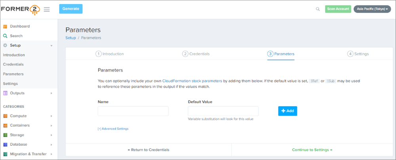Click the Database category icon
Viewport: 396px width, 160px height.
pos(6,145)
